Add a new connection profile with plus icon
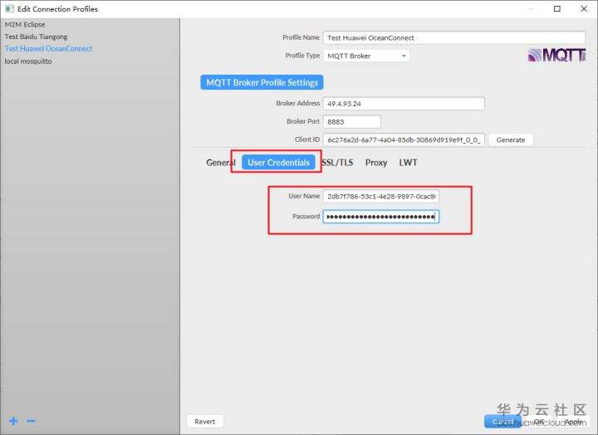 point(14,421)
